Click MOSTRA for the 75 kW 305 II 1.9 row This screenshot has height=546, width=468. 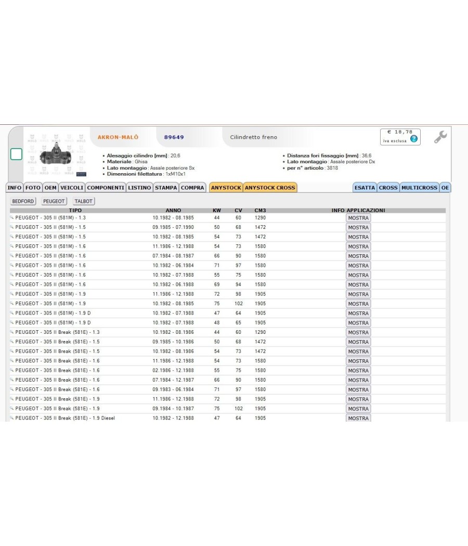pyautogui.click(x=358, y=304)
